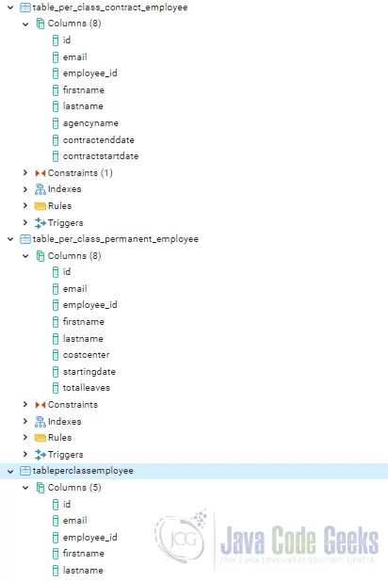Select employee_id column in tableperclassemployee
This screenshot has height=581, width=388.
coord(90,538)
